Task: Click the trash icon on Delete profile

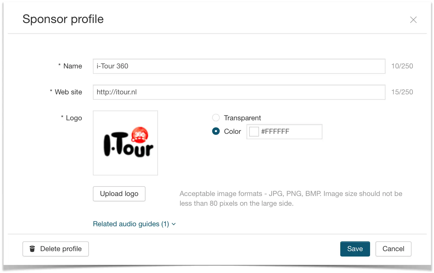Action: (32, 249)
